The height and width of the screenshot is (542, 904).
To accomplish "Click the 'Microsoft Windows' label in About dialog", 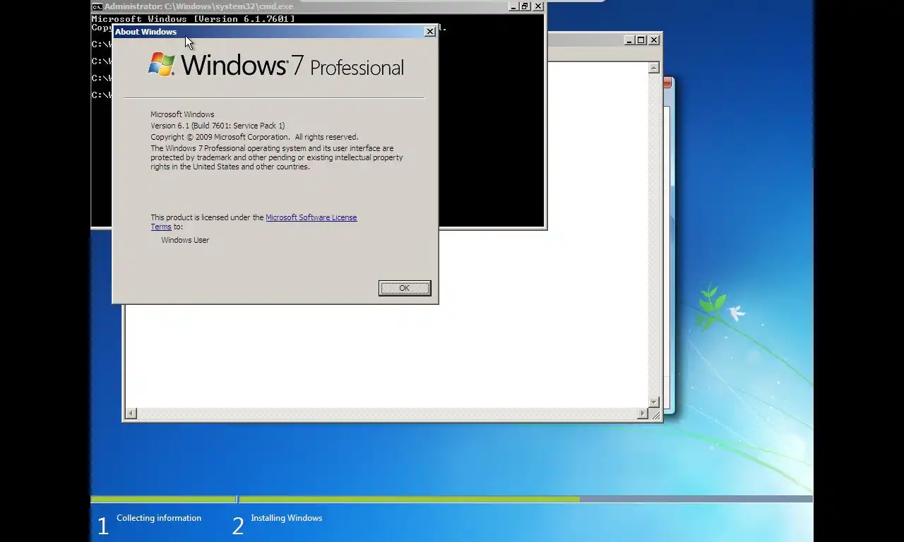I will (182, 114).
